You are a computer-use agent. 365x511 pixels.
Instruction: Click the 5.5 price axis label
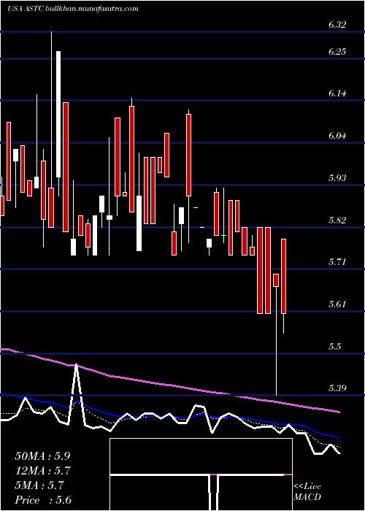pyautogui.click(x=335, y=347)
